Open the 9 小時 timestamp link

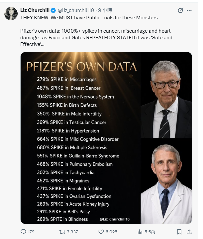[x=105, y=10]
